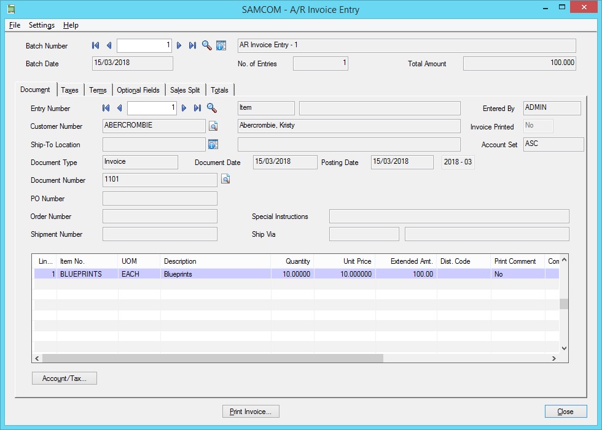Select the Print Comment cell showing No

(518, 274)
